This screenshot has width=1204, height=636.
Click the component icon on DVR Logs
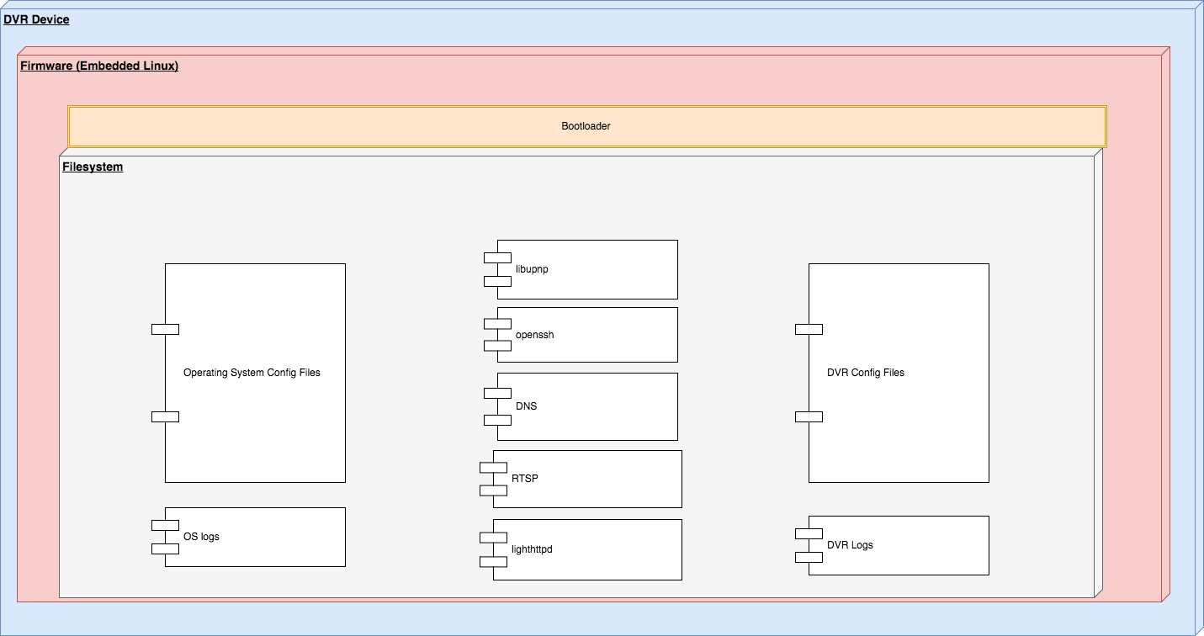click(x=809, y=545)
